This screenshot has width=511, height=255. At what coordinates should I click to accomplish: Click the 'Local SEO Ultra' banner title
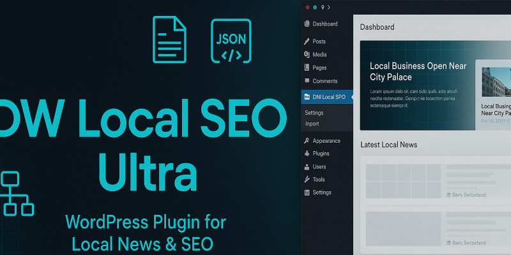pyautogui.click(x=143, y=145)
